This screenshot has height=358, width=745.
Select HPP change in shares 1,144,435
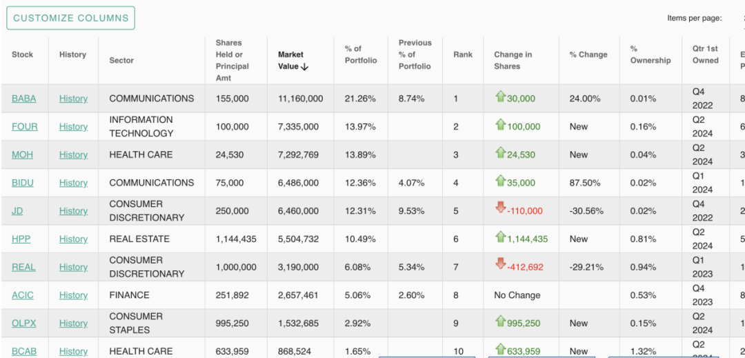pos(528,239)
